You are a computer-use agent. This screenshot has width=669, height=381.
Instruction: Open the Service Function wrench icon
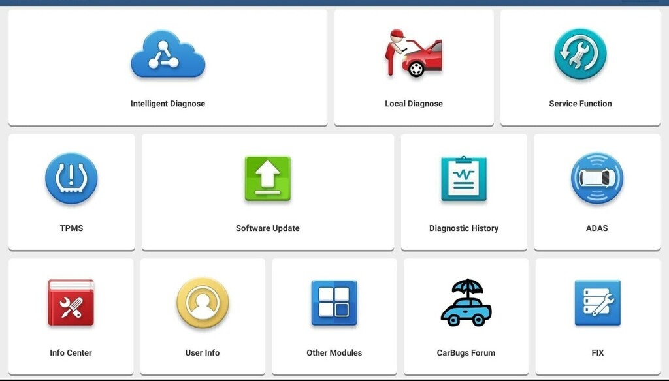580,53
